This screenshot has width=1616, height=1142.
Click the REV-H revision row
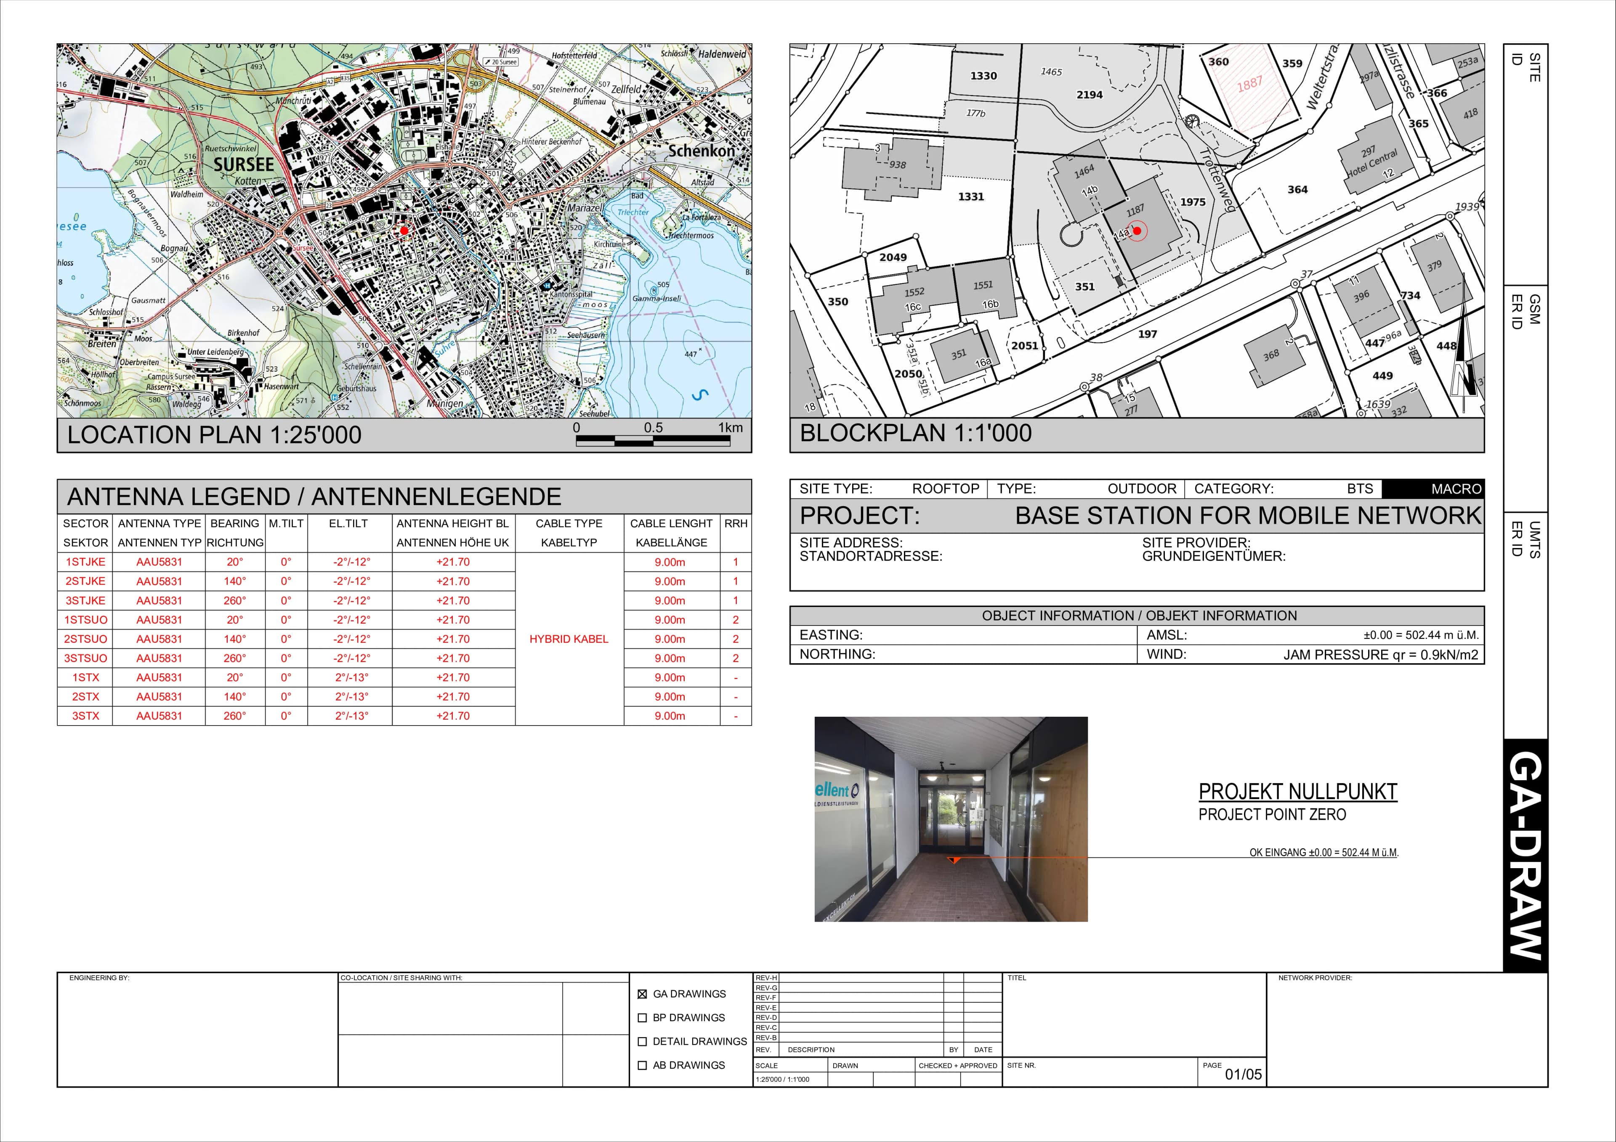[x=878, y=978]
